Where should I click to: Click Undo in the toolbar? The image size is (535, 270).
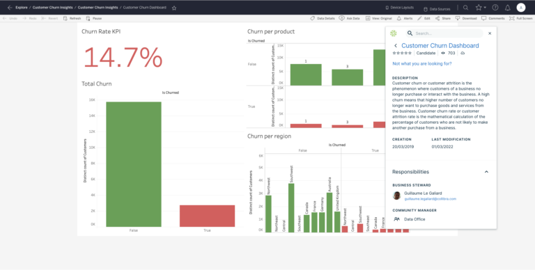10,18
